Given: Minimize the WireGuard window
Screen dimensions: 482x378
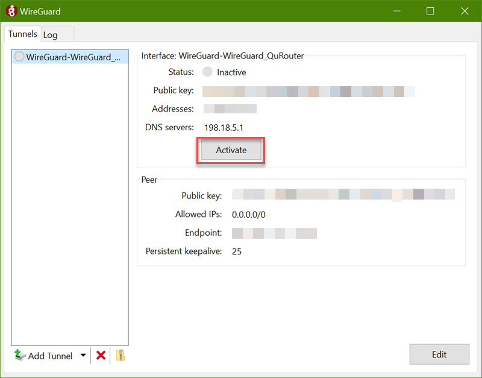Looking at the screenshot, I should click(396, 11).
